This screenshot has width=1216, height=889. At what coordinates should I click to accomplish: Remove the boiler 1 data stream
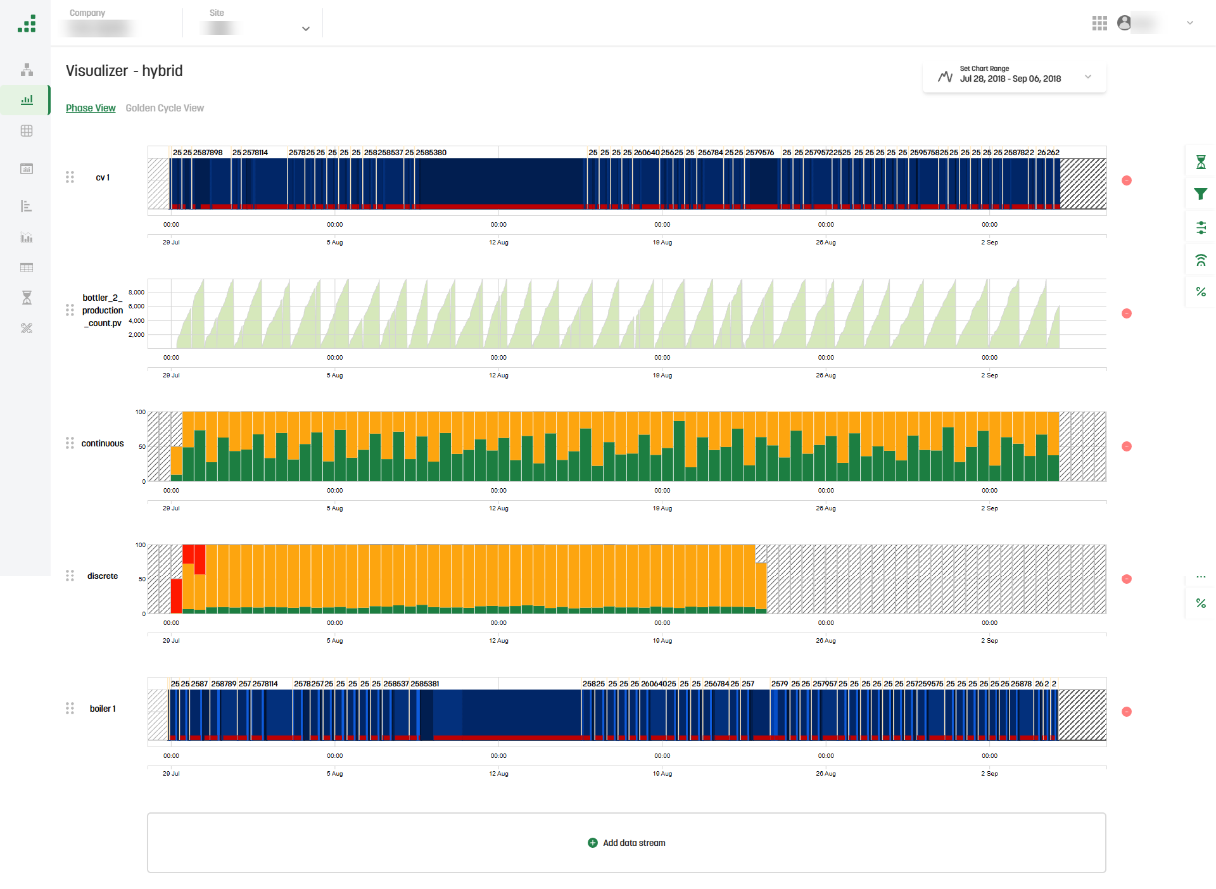(1127, 712)
